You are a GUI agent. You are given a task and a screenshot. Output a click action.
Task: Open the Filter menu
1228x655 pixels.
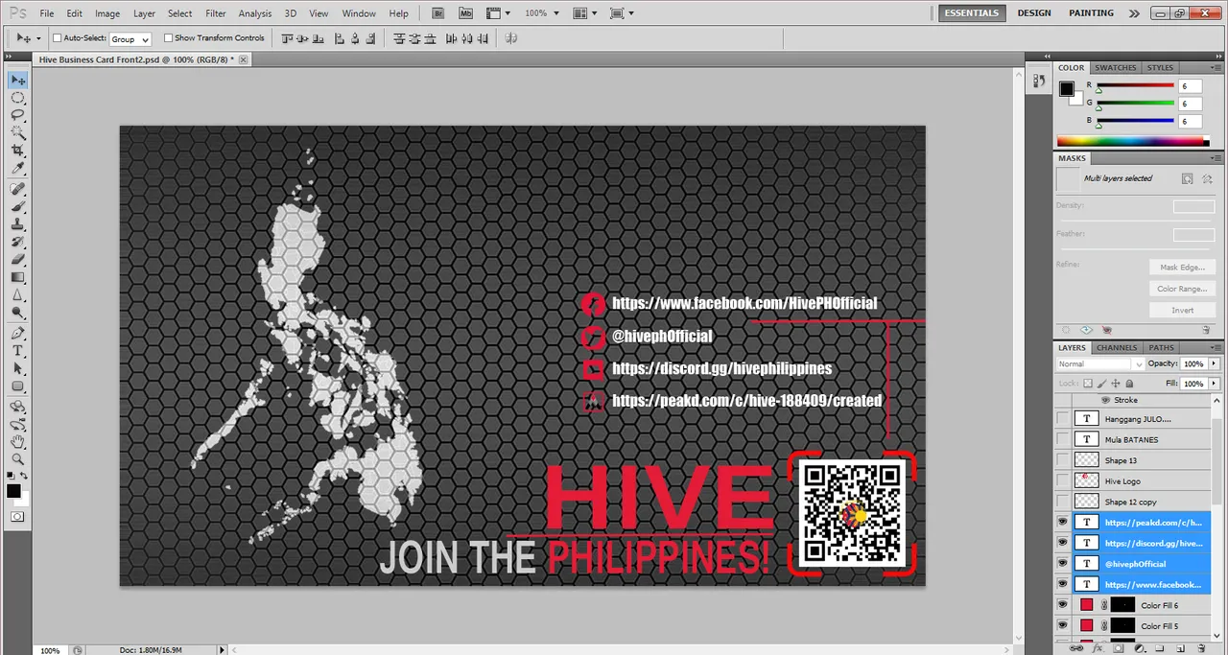pyautogui.click(x=216, y=13)
